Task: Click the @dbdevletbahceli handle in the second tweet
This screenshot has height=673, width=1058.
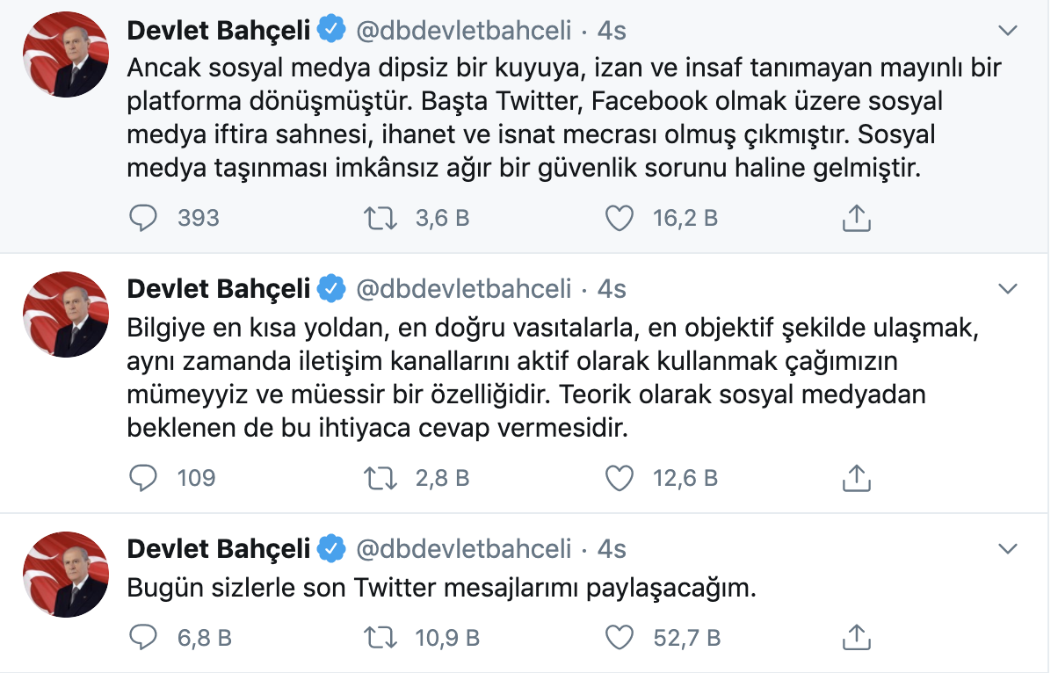Action: coord(463,288)
